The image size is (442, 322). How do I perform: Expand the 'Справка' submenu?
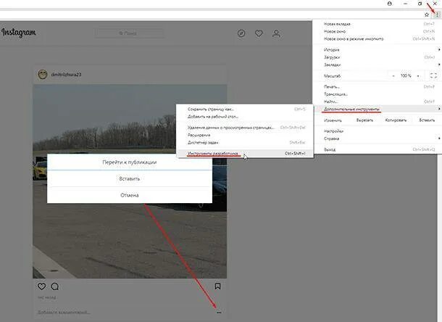(377, 139)
